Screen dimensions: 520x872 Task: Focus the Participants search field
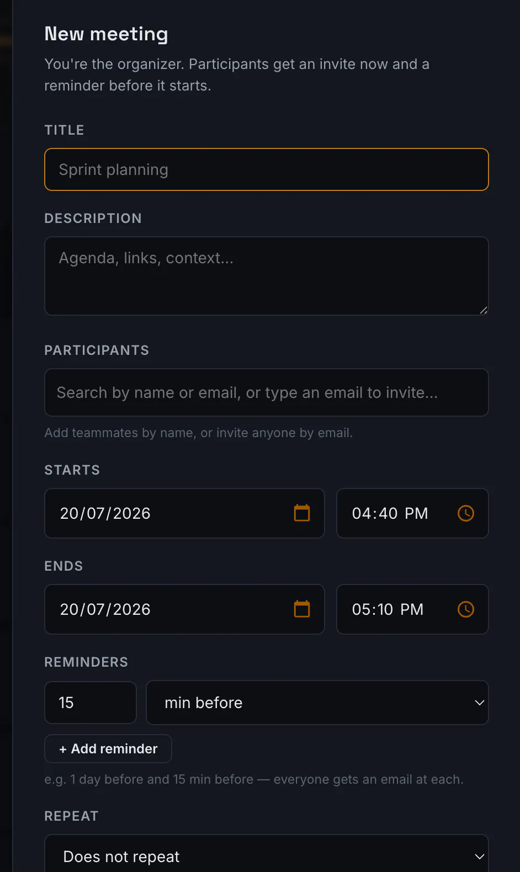pos(267,392)
